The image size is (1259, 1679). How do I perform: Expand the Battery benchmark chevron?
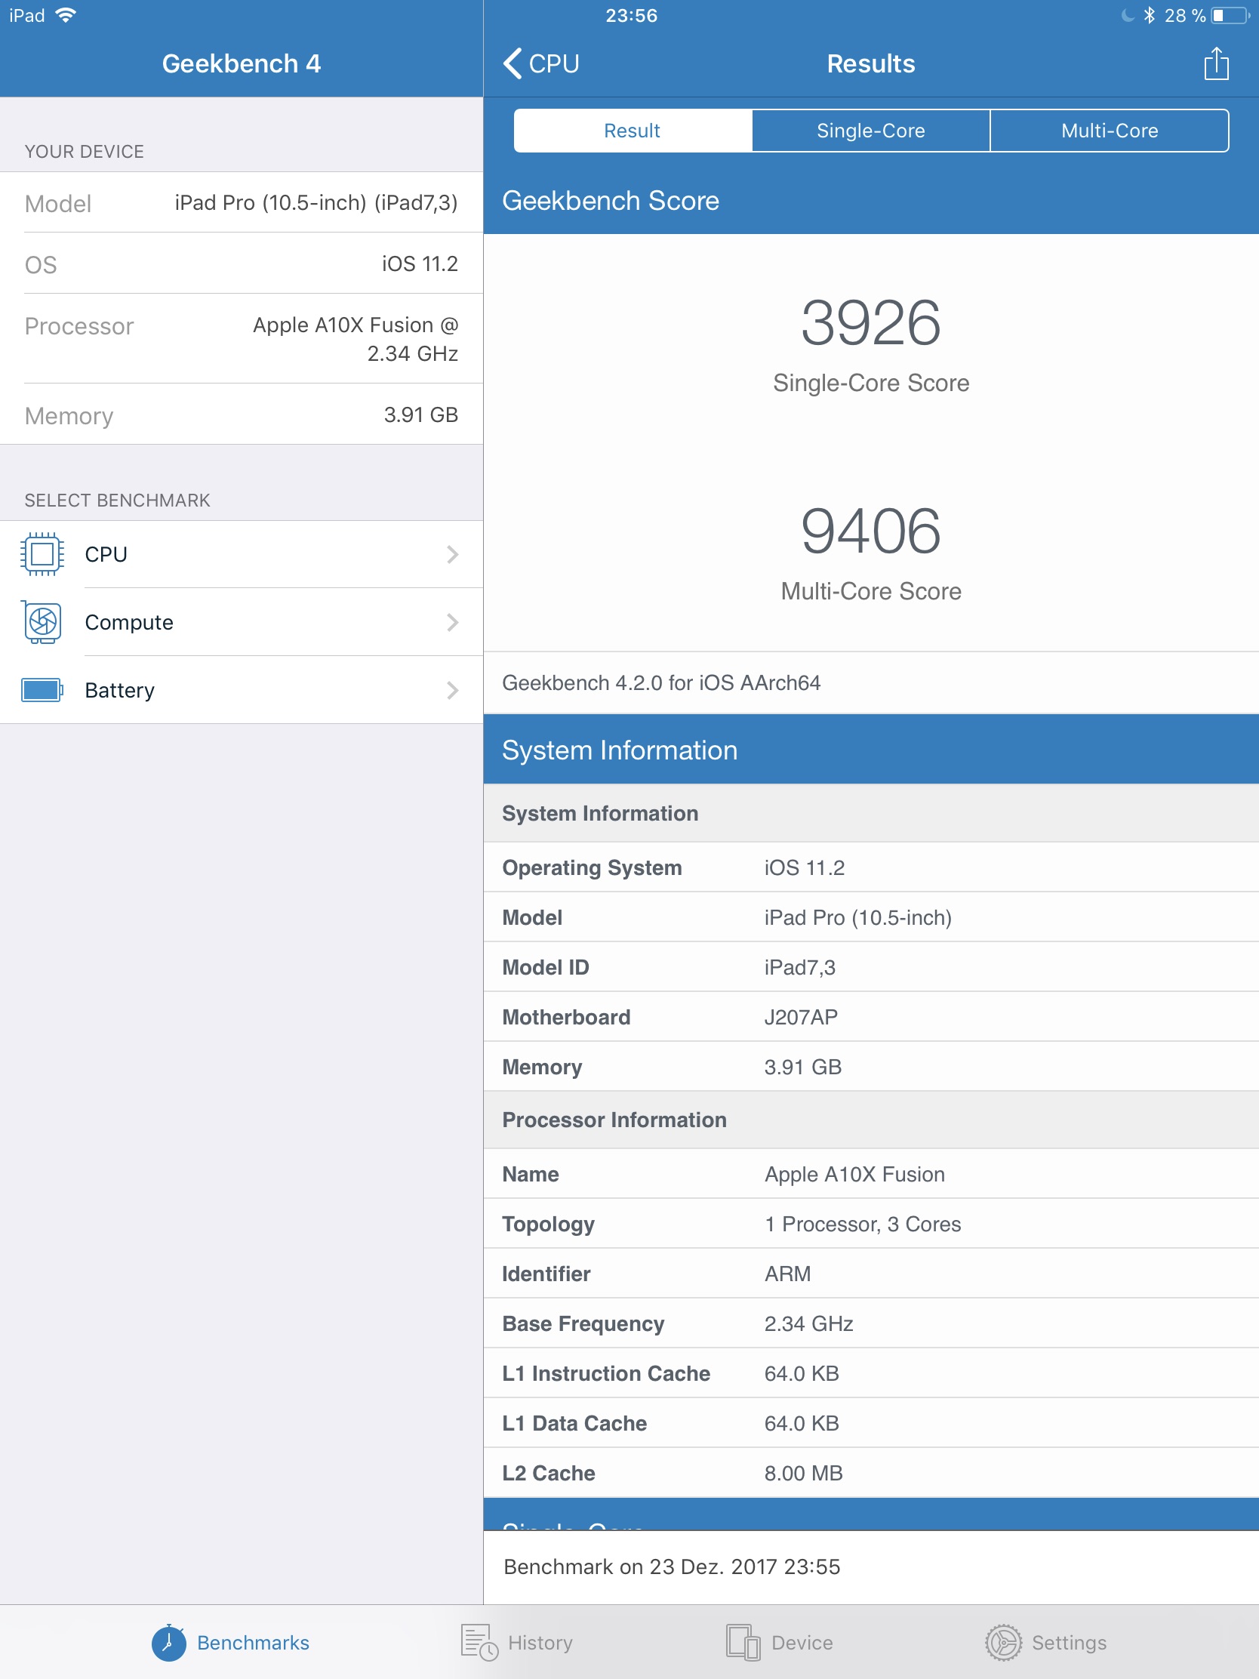452,690
